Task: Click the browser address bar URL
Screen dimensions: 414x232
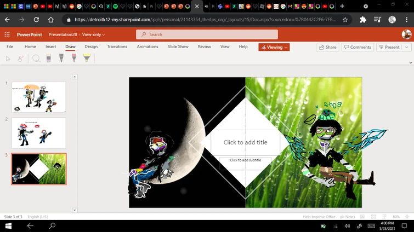Action: (x=205, y=20)
